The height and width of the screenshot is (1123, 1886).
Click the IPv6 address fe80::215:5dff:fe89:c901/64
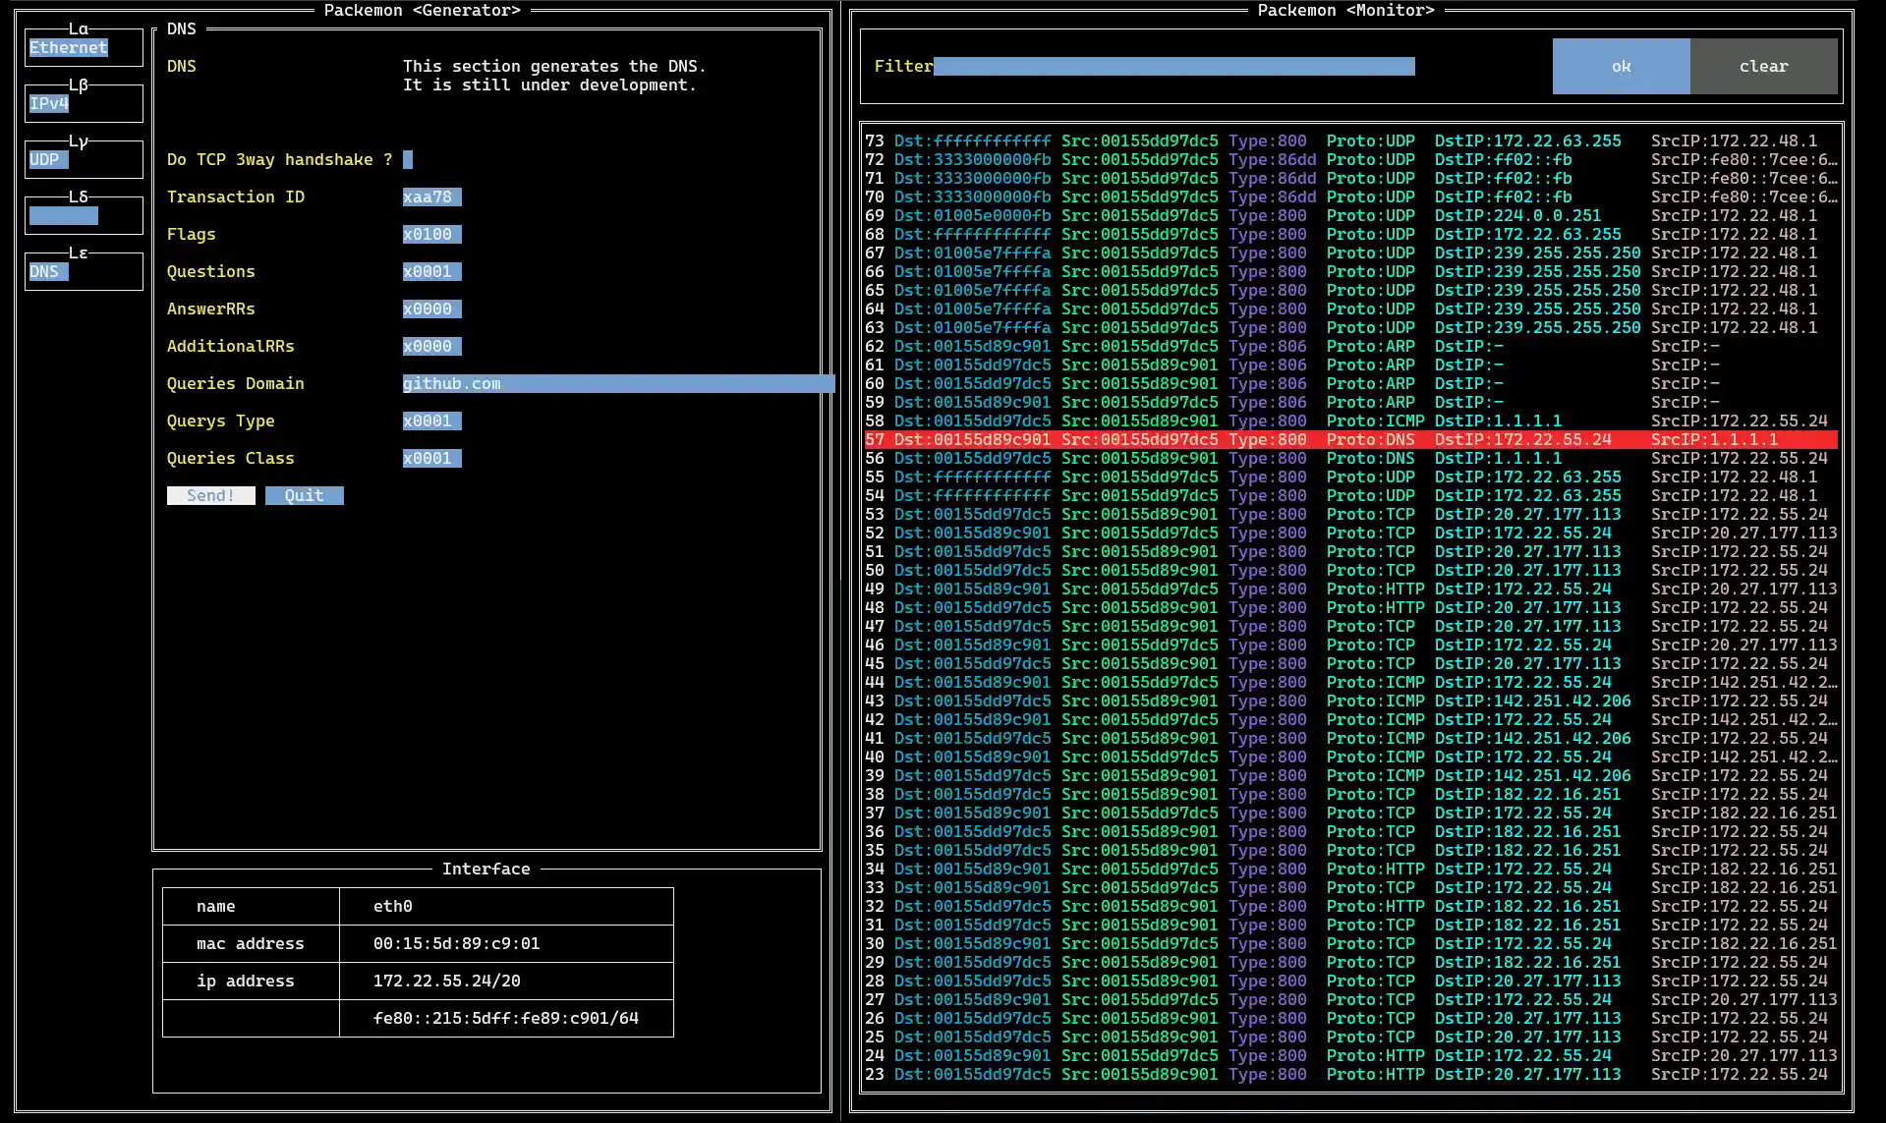click(x=506, y=1018)
